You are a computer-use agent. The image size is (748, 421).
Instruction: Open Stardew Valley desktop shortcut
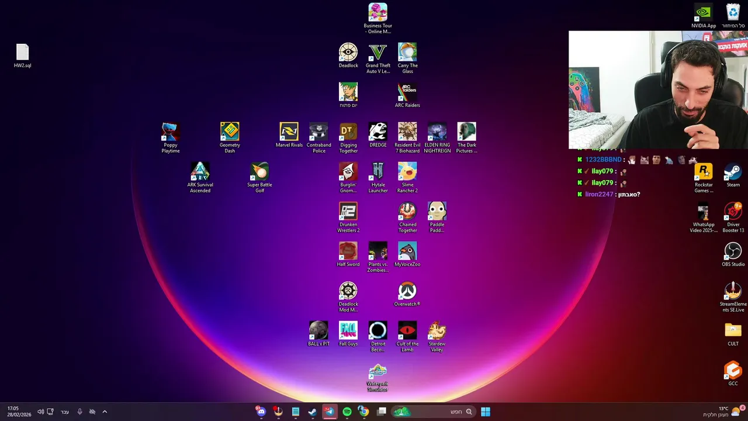pyautogui.click(x=437, y=336)
